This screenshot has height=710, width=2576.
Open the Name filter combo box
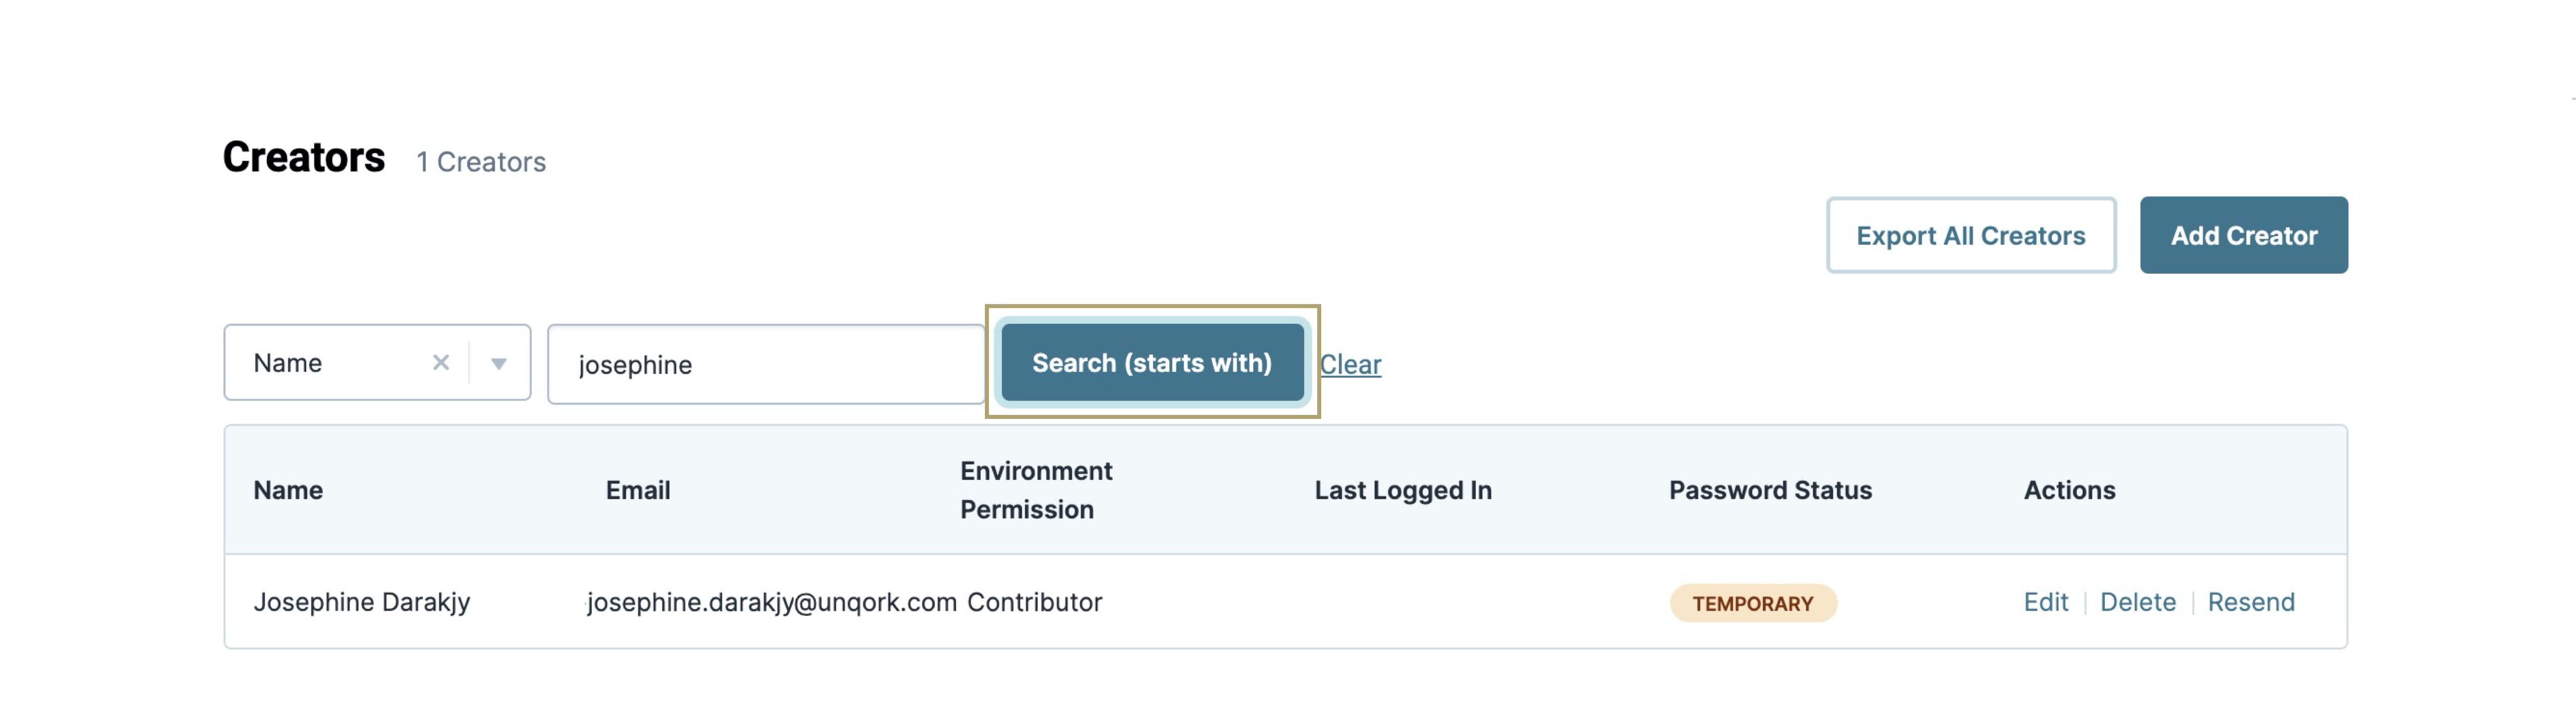tap(377, 363)
